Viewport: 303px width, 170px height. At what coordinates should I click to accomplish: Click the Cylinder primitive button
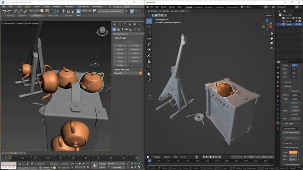[120, 53]
